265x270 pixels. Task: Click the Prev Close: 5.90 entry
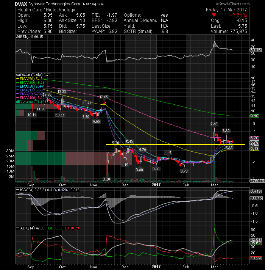(x=35, y=31)
